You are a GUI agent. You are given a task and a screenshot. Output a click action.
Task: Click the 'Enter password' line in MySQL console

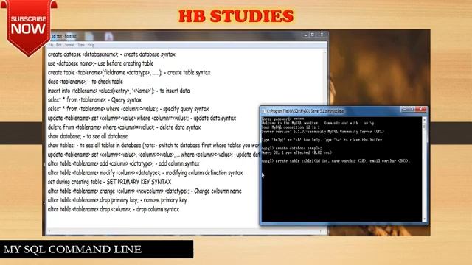pyautogui.click(x=282, y=119)
